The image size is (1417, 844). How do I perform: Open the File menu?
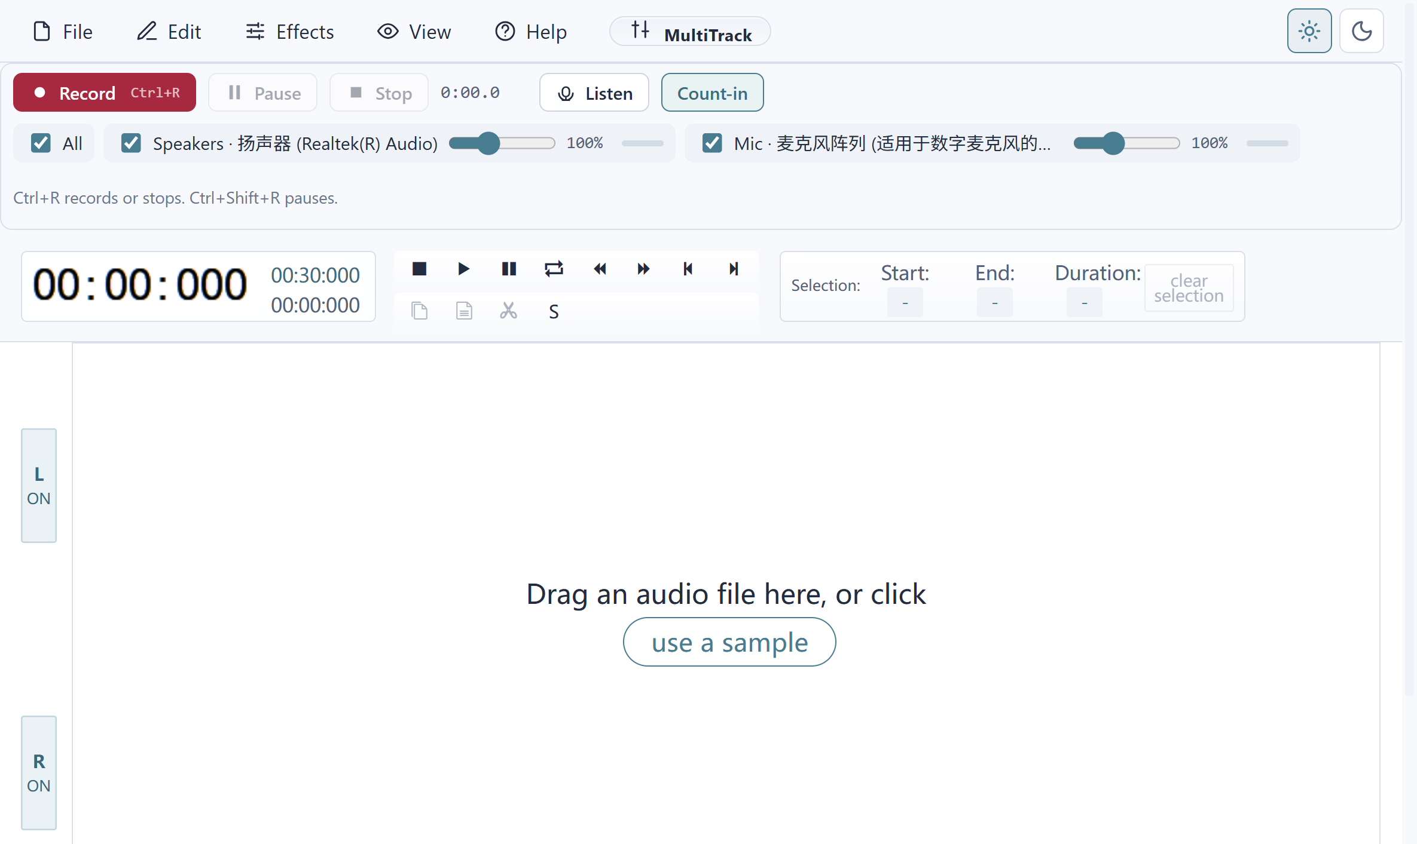(x=63, y=32)
